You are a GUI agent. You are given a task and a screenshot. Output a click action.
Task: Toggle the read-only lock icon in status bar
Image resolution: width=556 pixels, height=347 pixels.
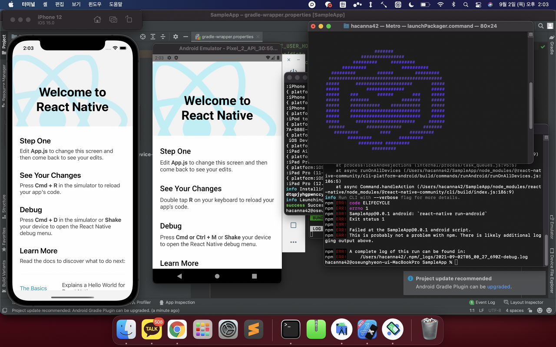[x=530, y=311]
